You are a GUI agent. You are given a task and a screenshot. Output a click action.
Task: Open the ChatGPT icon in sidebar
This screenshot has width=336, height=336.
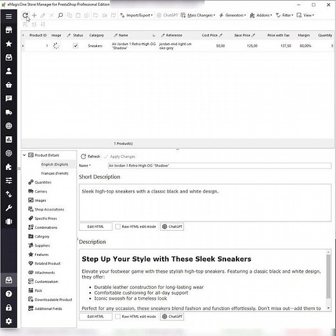[8, 153]
